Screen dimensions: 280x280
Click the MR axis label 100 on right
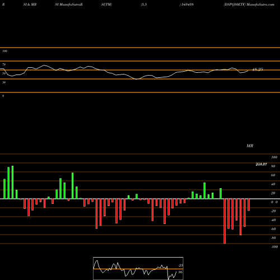click(x=274, y=157)
